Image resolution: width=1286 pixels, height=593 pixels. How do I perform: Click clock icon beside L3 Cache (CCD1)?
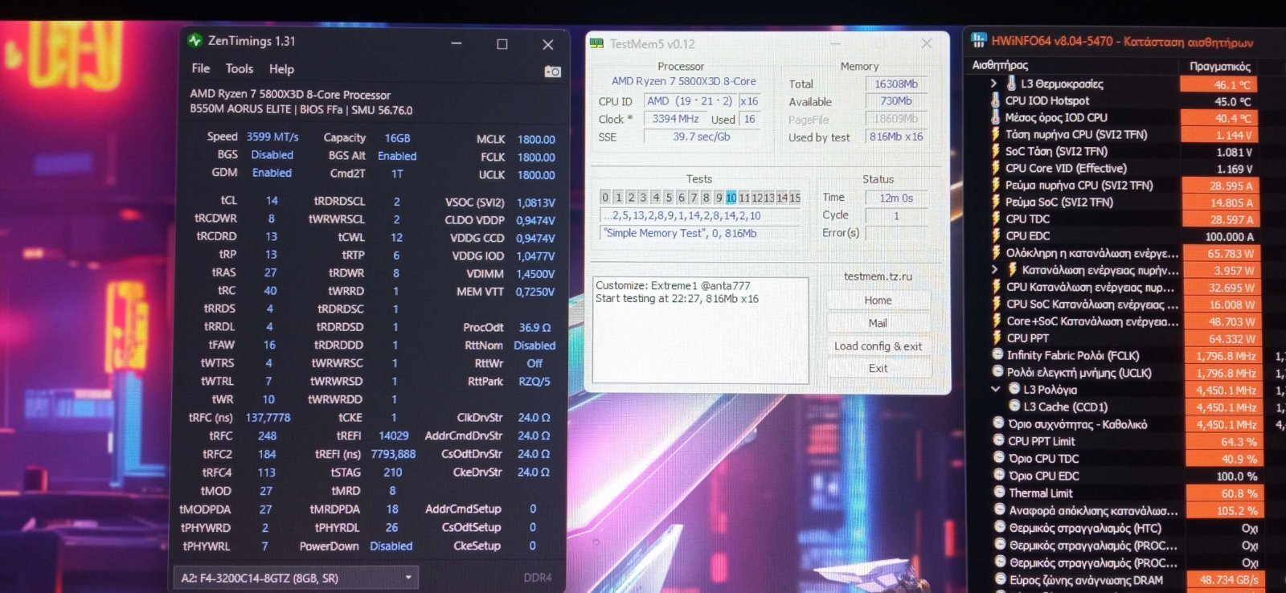[1014, 406]
